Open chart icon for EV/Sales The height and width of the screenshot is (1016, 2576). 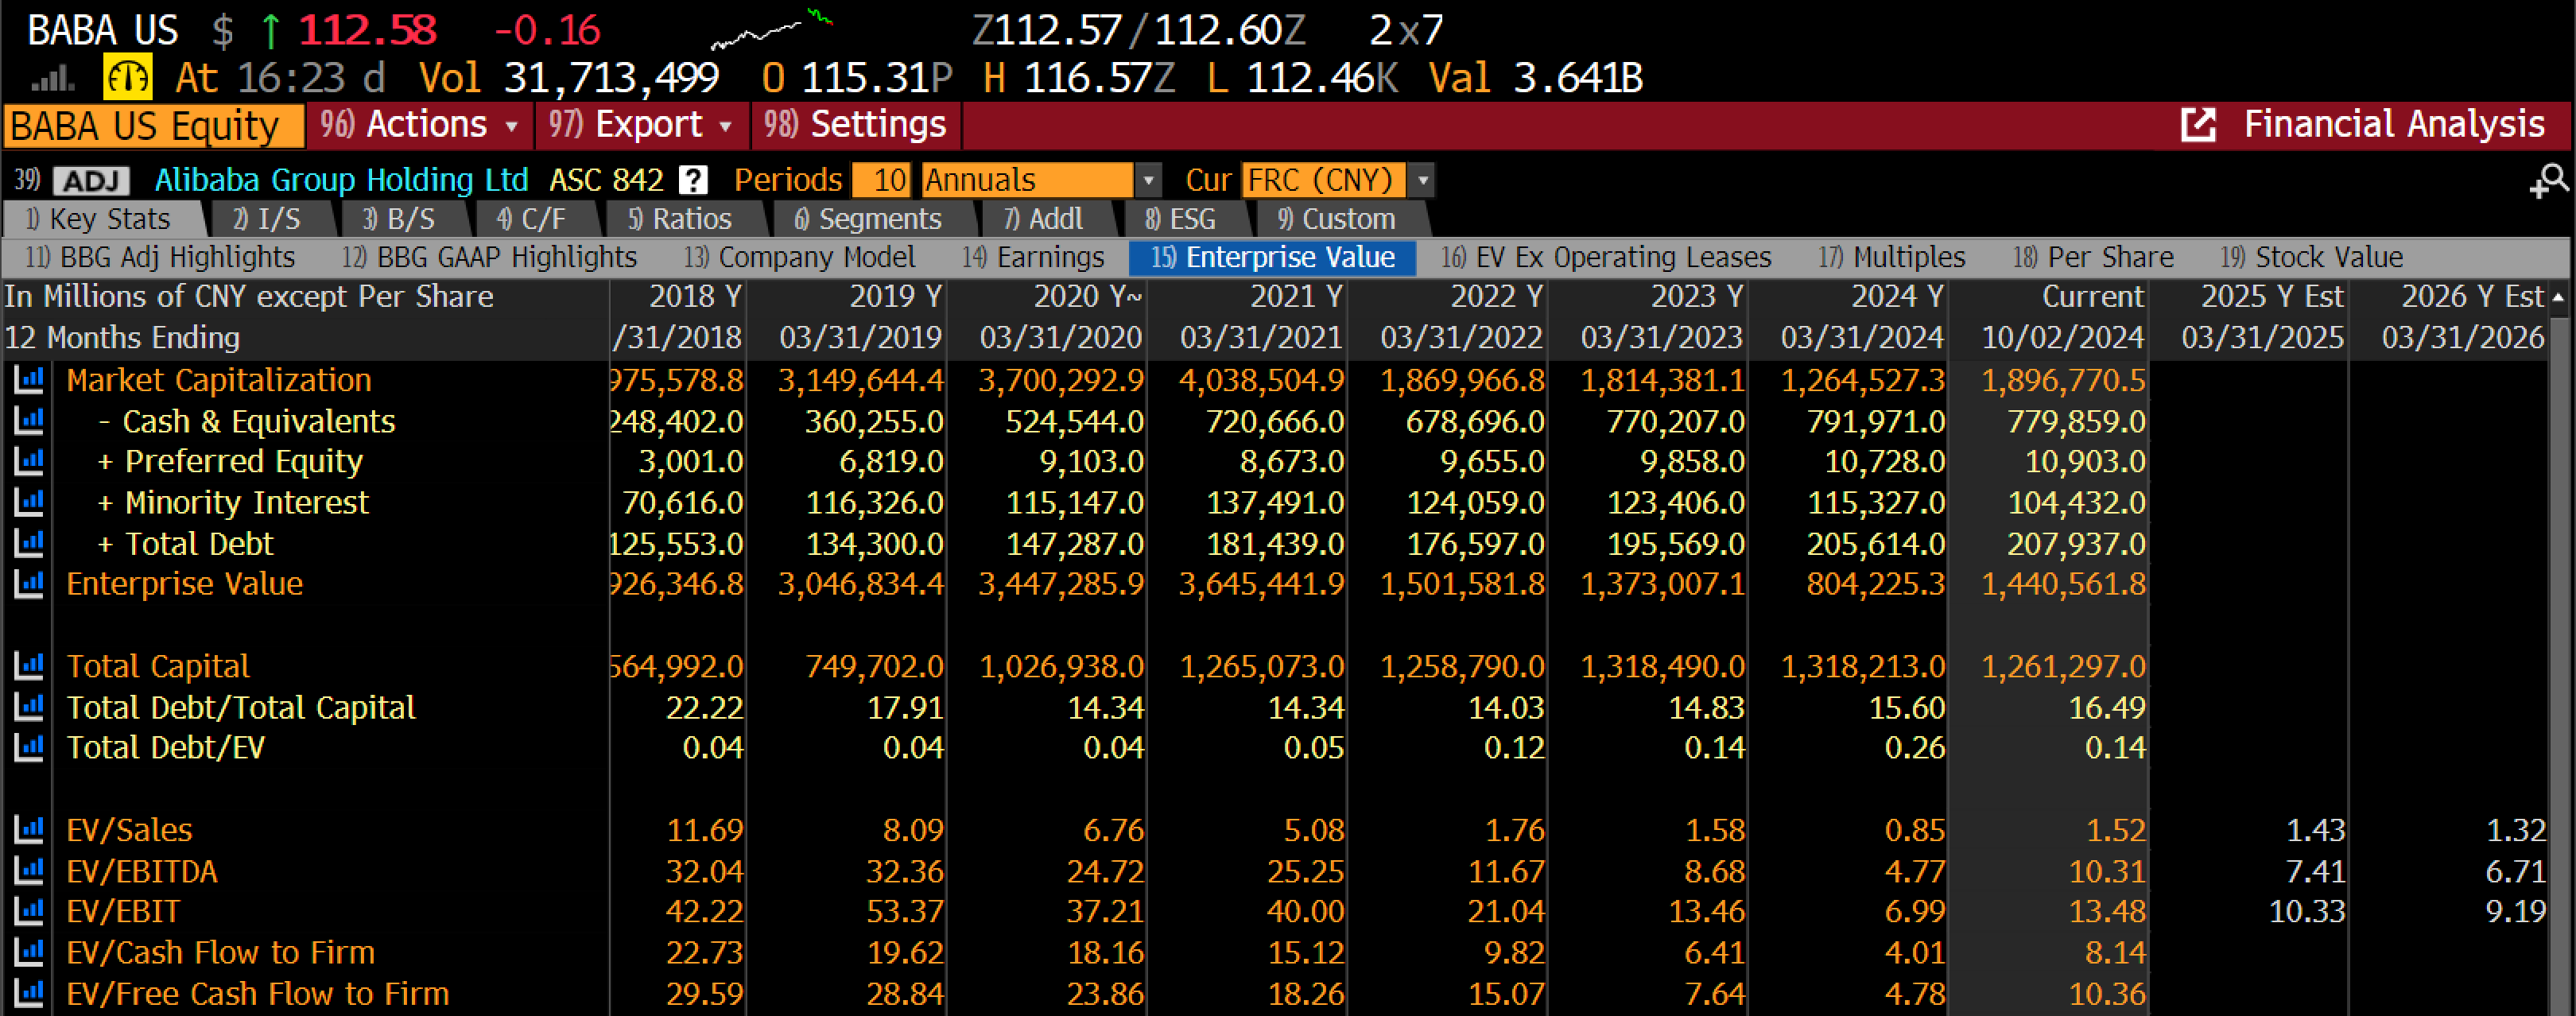[x=29, y=830]
